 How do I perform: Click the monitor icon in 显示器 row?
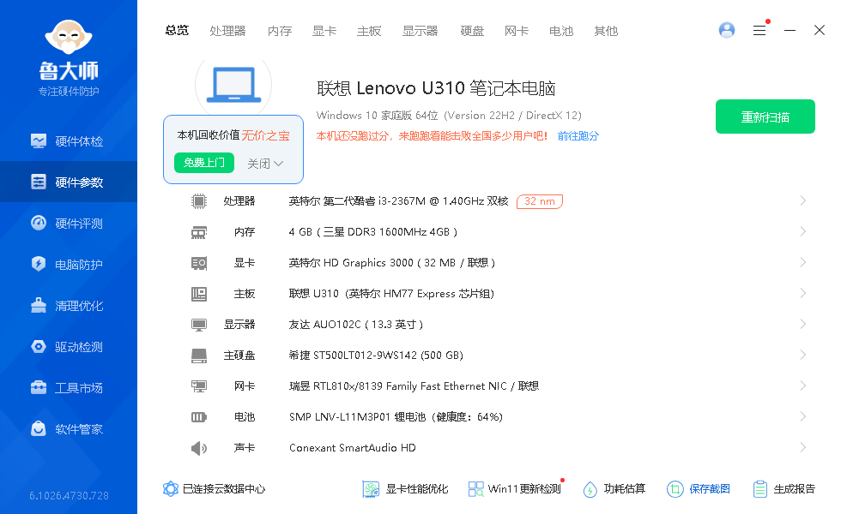click(199, 325)
